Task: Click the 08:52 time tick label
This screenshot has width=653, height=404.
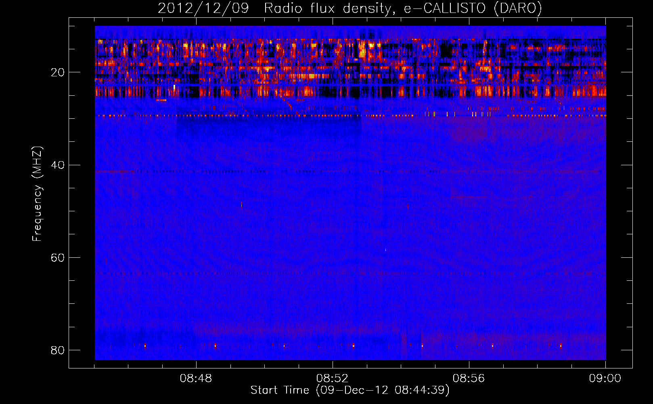Action: 333,379
